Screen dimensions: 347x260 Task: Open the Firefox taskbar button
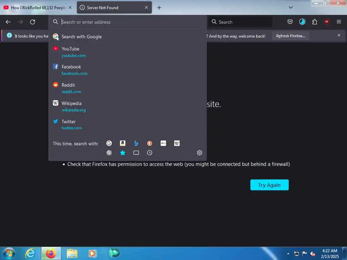(x=51, y=253)
